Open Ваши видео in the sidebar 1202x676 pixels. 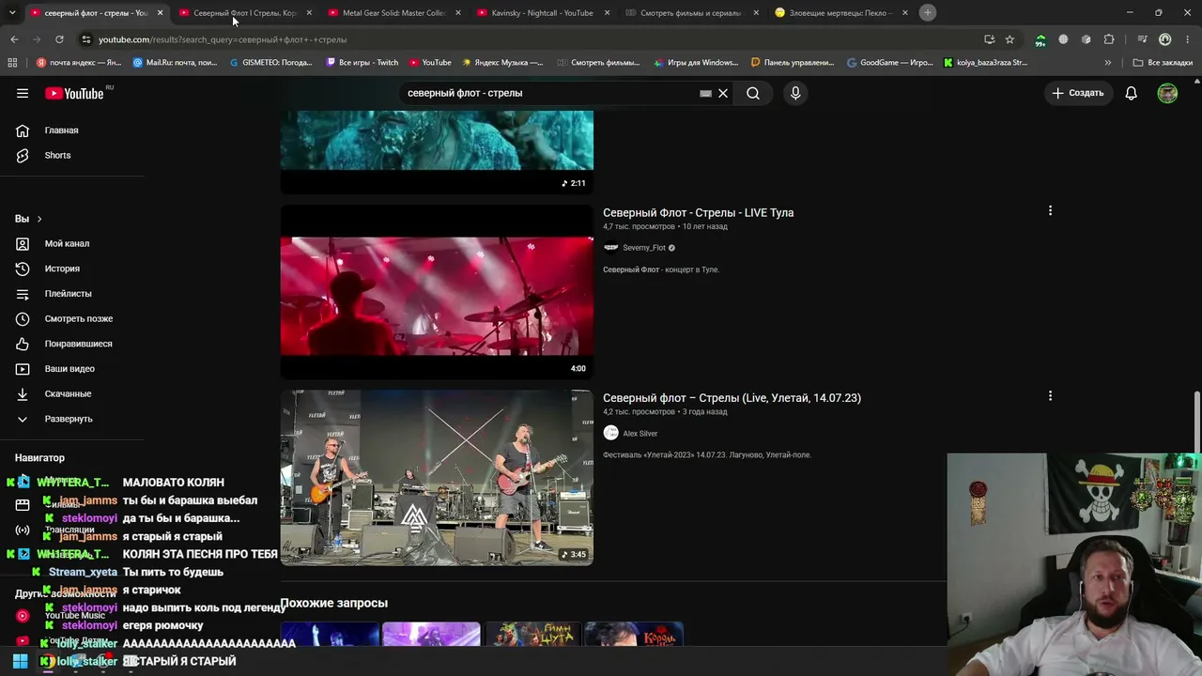point(69,369)
